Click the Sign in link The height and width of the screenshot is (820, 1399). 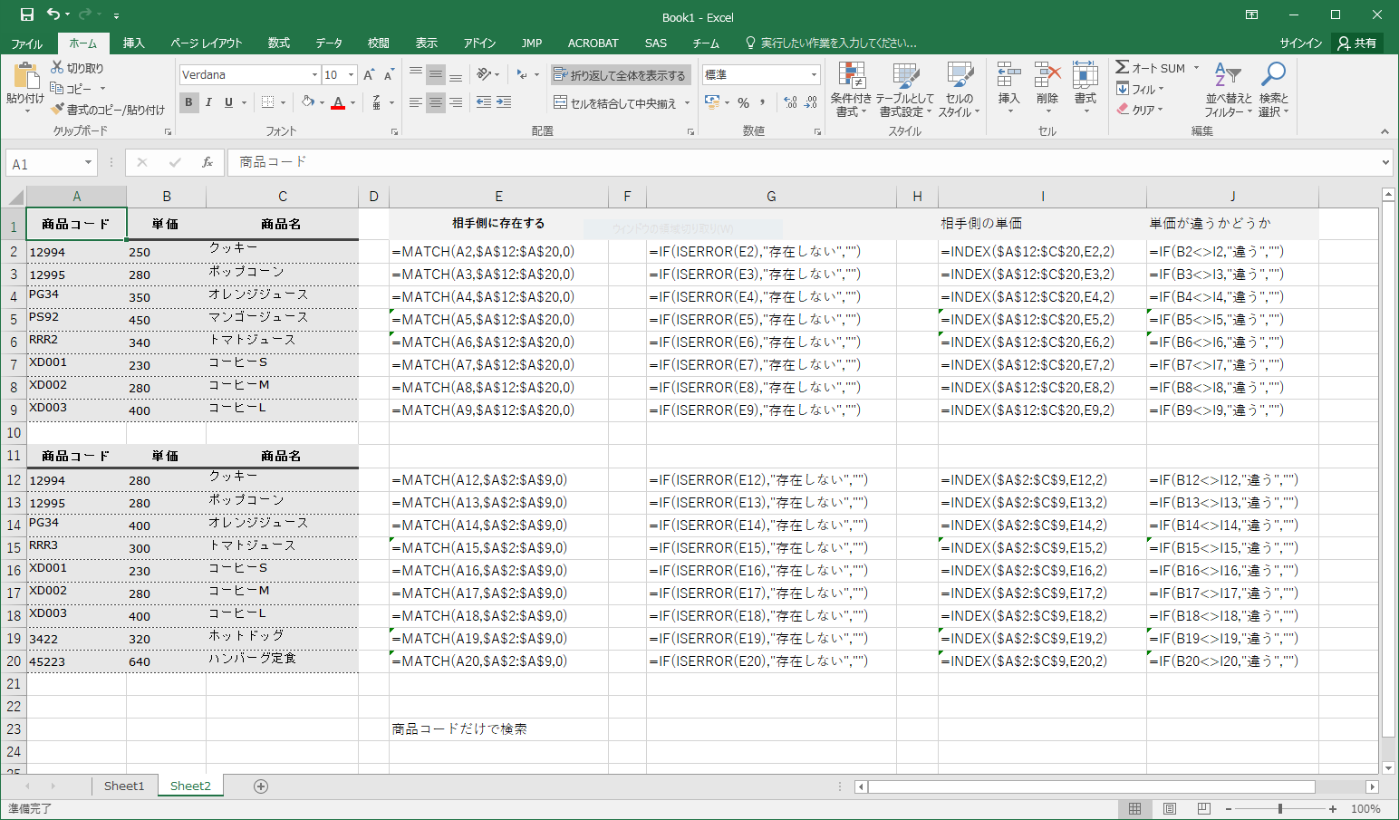click(1300, 43)
